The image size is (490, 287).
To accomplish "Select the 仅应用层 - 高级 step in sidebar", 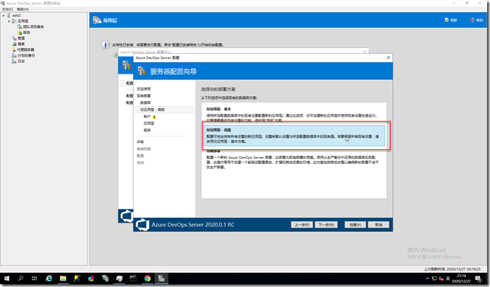I will click(164, 110).
